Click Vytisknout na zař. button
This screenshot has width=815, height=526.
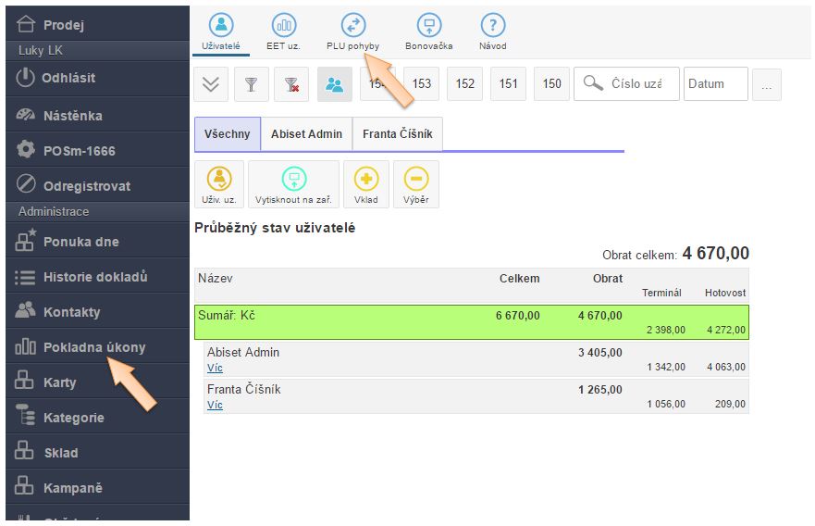click(x=293, y=183)
